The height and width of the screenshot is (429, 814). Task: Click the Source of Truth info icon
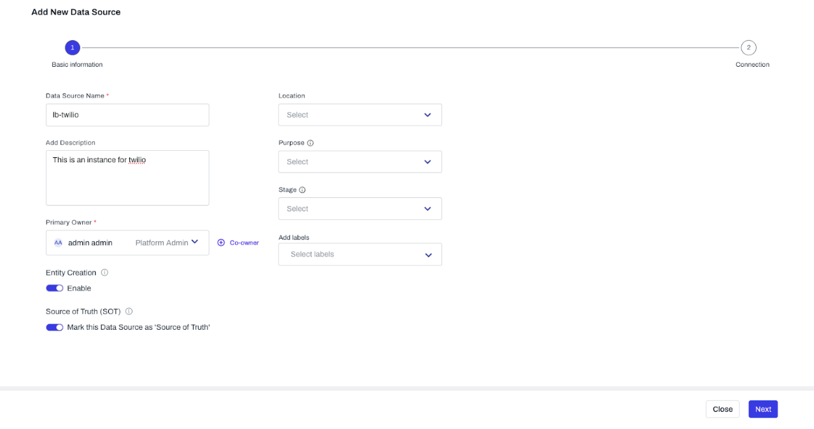tap(129, 312)
